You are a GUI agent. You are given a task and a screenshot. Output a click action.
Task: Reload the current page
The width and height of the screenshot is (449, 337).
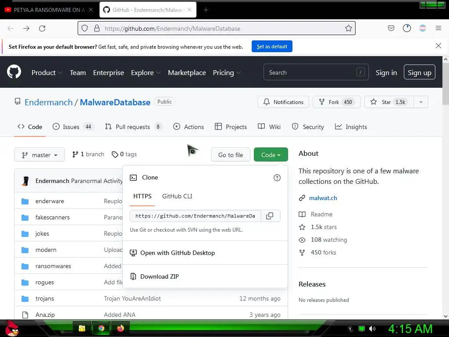point(42,29)
